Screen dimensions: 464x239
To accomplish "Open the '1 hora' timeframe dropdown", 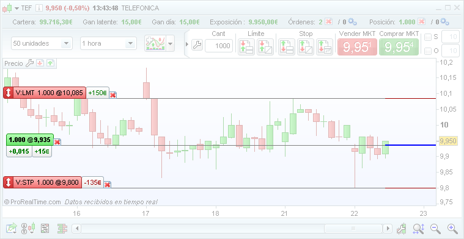I will coord(108,43).
